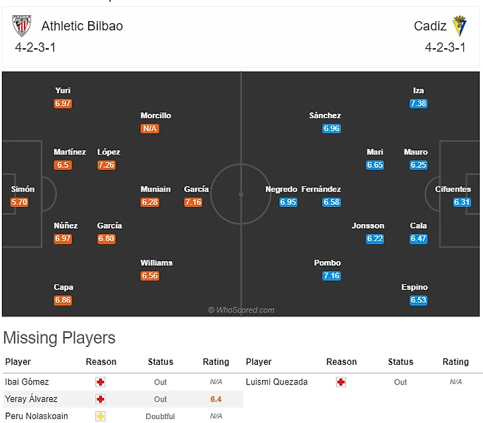The height and width of the screenshot is (423, 483).
Task: Click the Cadiz team name
Action: 431,26
